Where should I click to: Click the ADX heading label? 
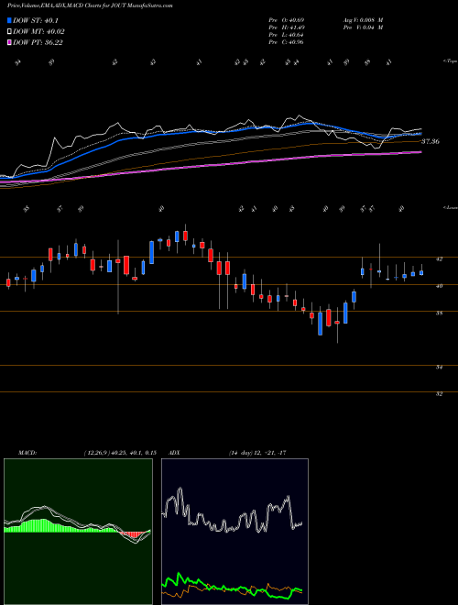click(x=175, y=453)
